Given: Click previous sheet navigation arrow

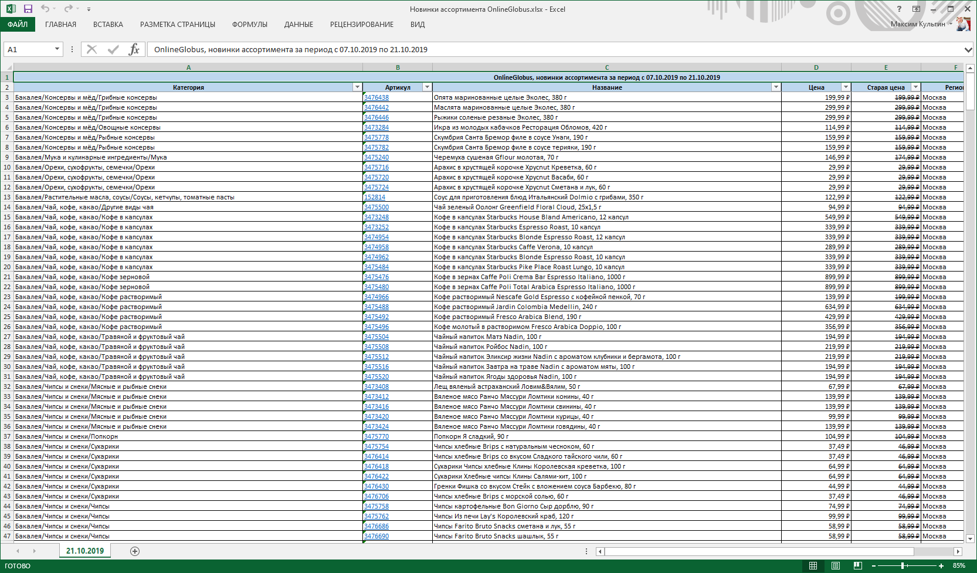Looking at the screenshot, I should [x=18, y=551].
